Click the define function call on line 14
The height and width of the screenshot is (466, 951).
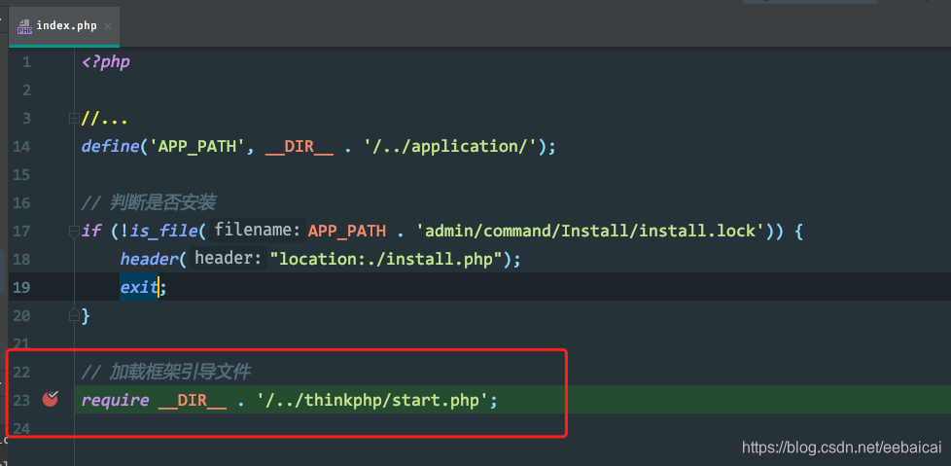pyautogui.click(x=110, y=146)
